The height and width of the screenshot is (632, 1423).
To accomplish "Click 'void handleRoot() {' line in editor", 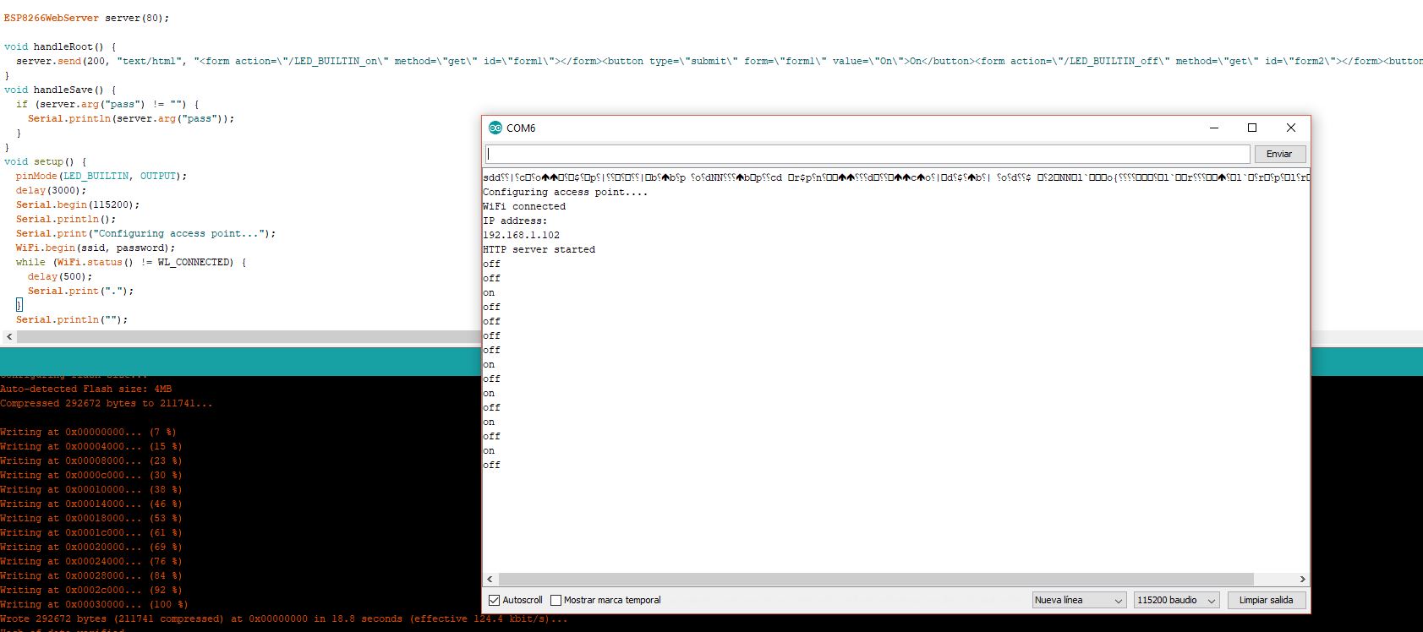I will (x=60, y=46).
